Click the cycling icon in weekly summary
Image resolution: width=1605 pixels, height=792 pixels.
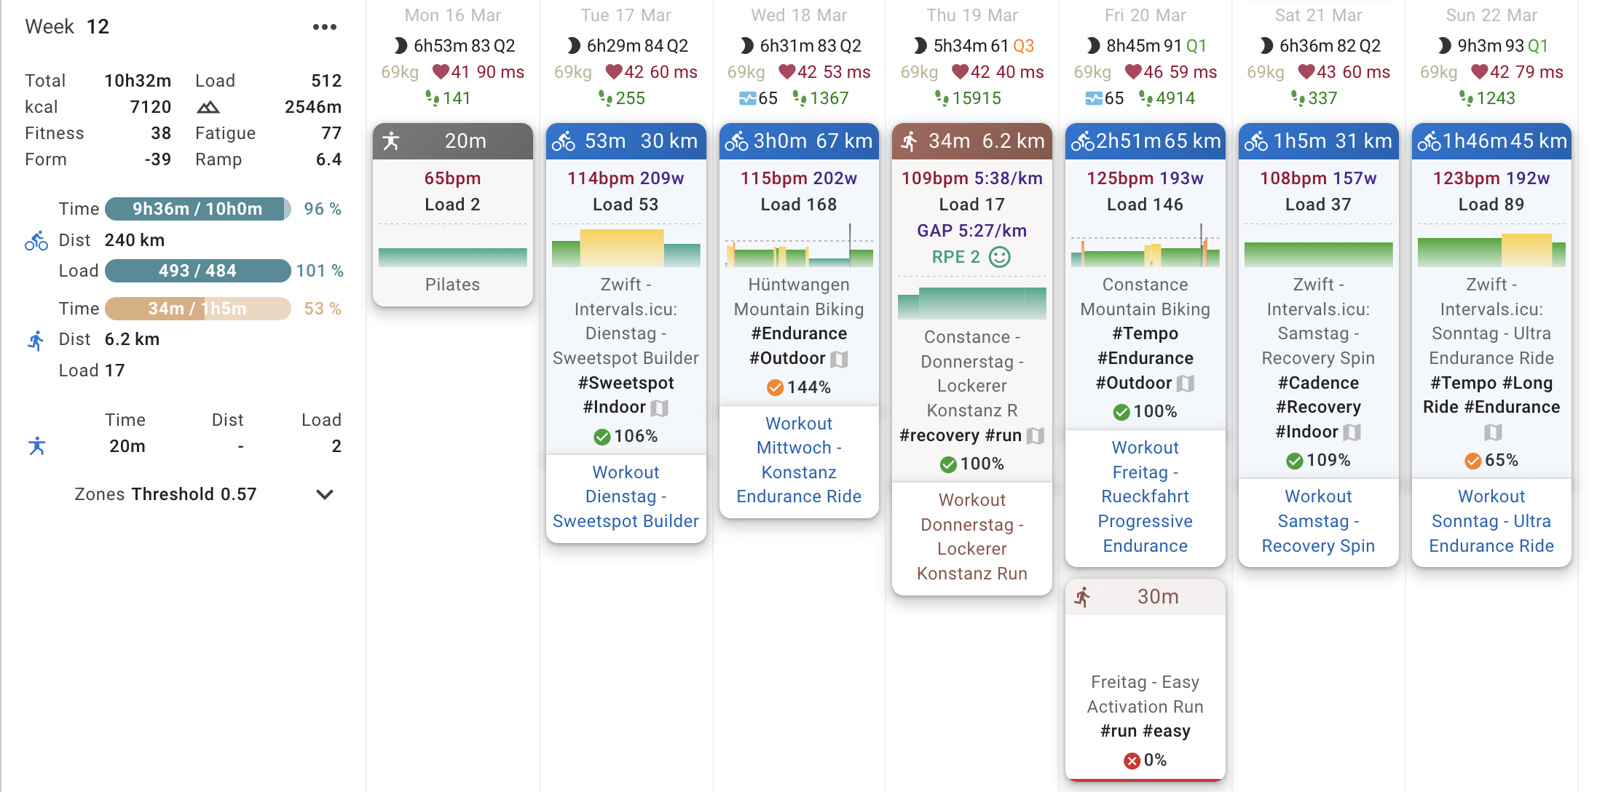point(36,241)
